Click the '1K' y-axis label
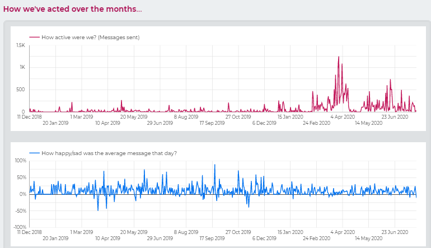 [x=22, y=68]
